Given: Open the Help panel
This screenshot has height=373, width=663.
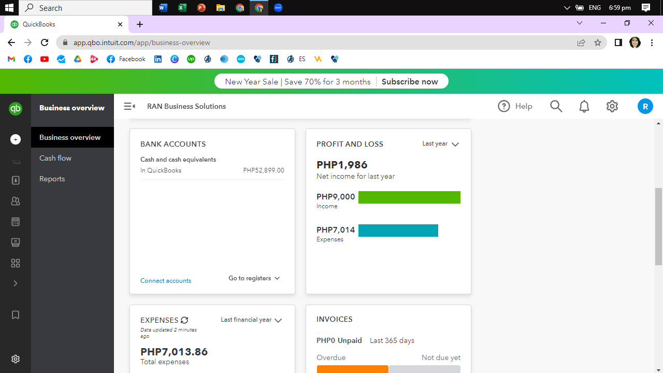Looking at the screenshot, I should (515, 106).
